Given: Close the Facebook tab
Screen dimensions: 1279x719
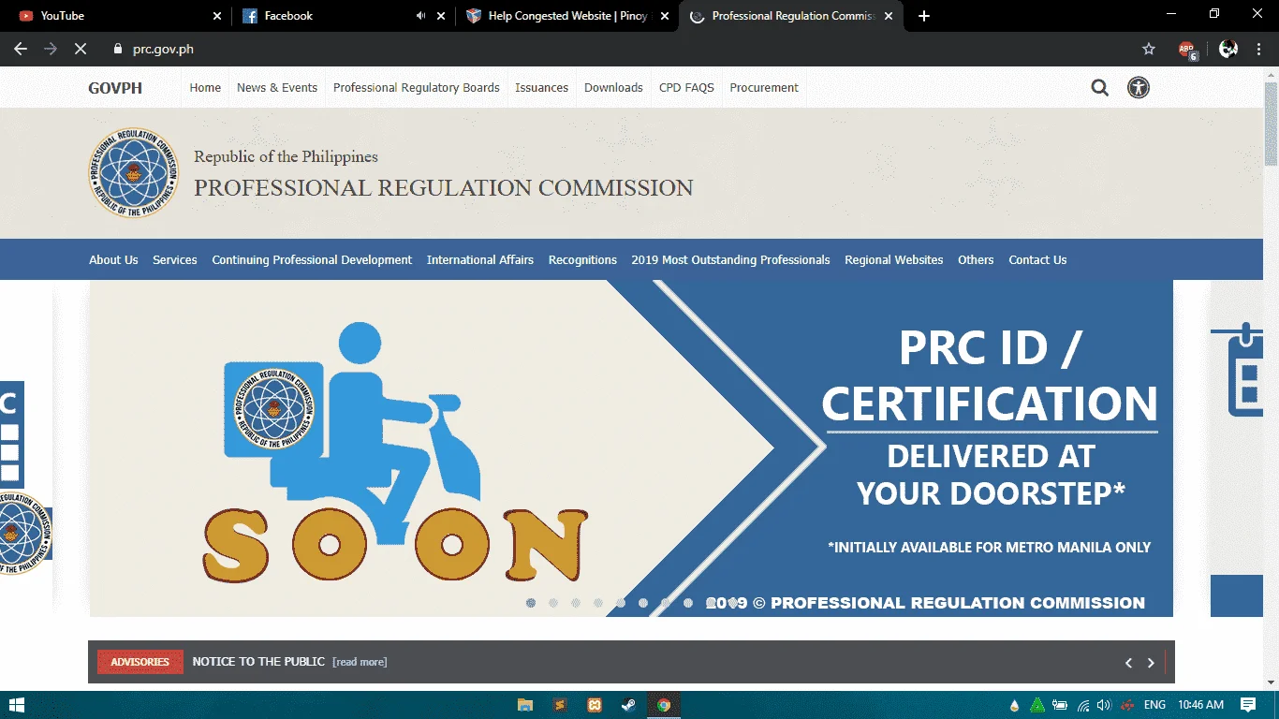Looking at the screenshot, I should (x=441, y=16).
